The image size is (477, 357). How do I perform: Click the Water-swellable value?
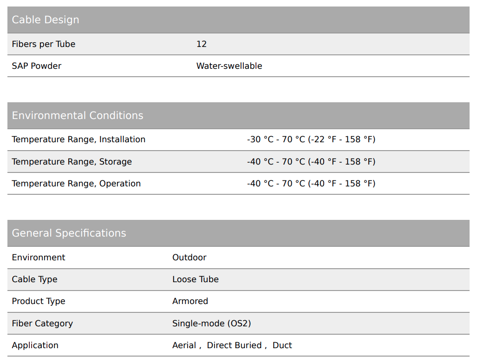pyautogui.click(x=229, y=66)
